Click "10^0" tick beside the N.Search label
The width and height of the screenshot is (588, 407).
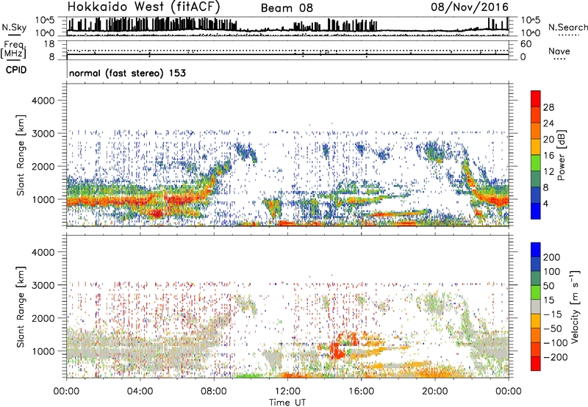(531, 33)
